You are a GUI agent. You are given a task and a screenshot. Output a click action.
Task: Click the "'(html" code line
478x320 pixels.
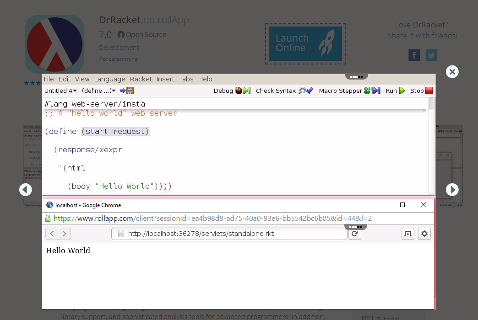[x=72, y=168]
